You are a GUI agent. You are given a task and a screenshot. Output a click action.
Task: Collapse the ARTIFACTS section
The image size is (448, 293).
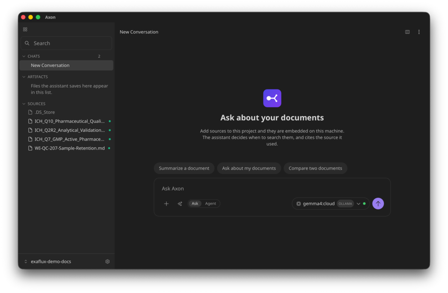[x=24, y=77]
